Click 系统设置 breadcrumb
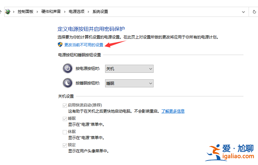 [x=100, y=12]
